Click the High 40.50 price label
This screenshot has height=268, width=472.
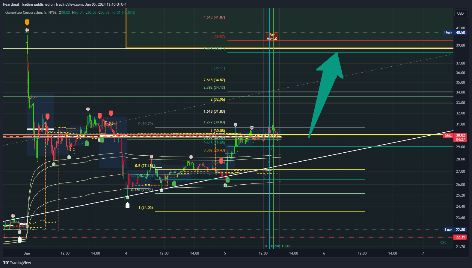tap(455, 32)
